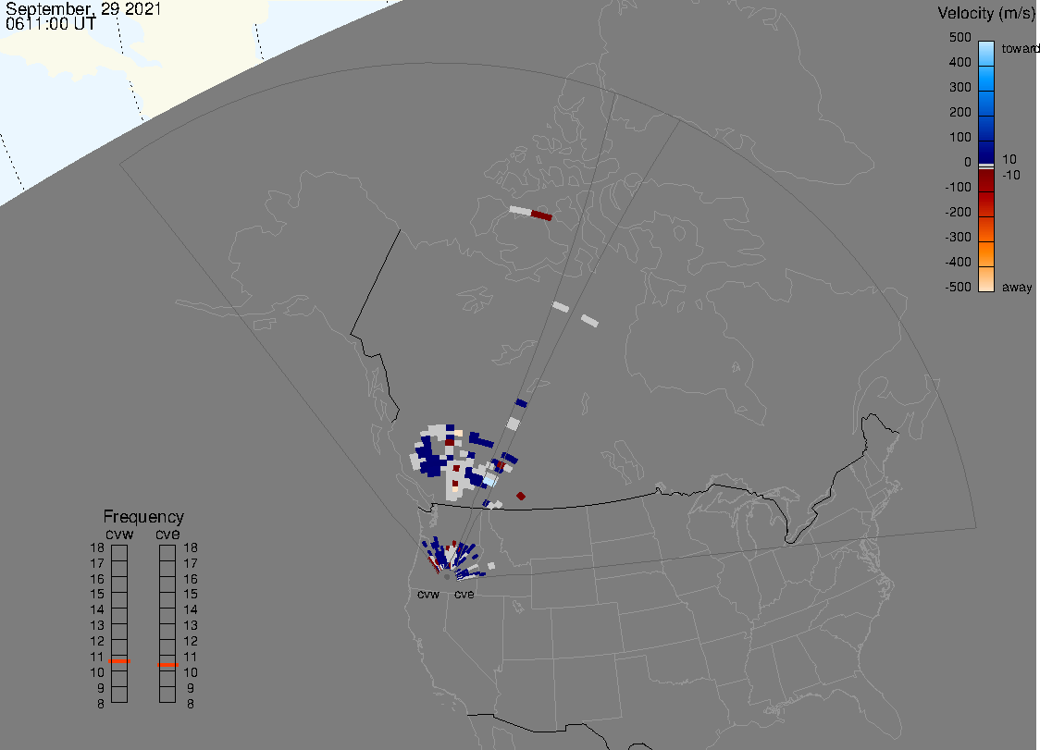Click the 0 value on velocity scale
Image resolution: width=1040 pixels, height=750 pixels.
click(968, 163)
